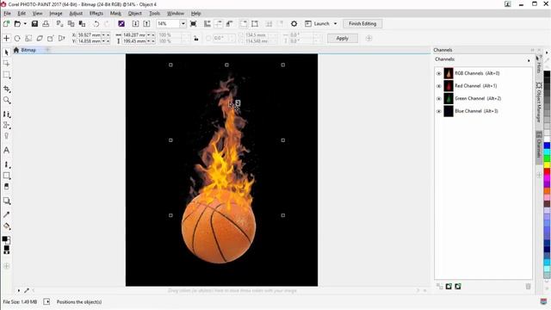Expand the Launch dropdown arrow
The image size is (551, 310).
click(335, 23)
